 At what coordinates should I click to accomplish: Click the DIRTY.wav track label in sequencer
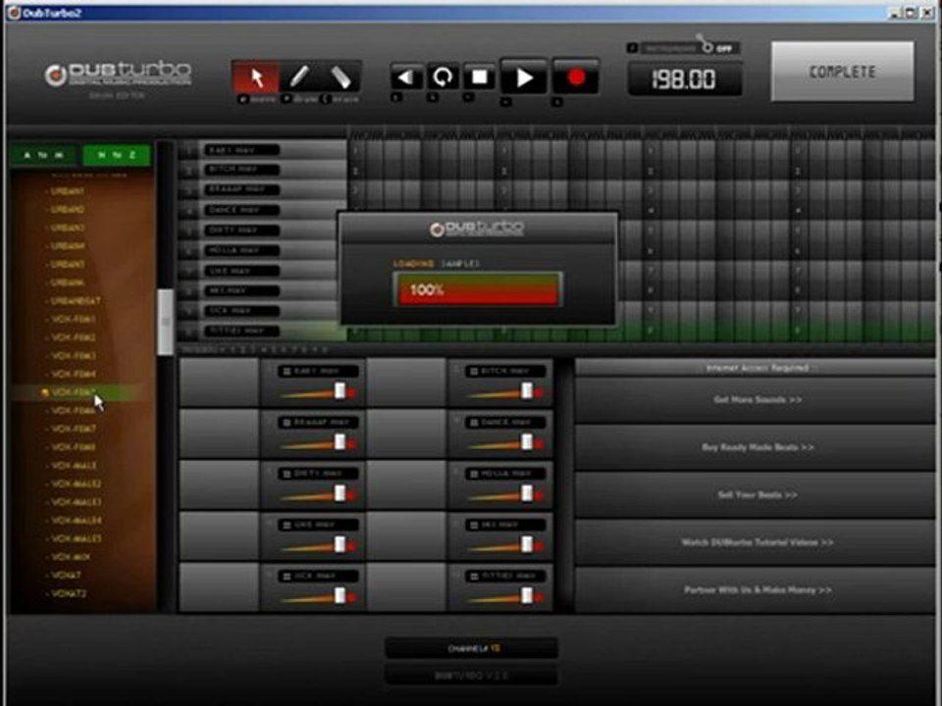(241, 230)
